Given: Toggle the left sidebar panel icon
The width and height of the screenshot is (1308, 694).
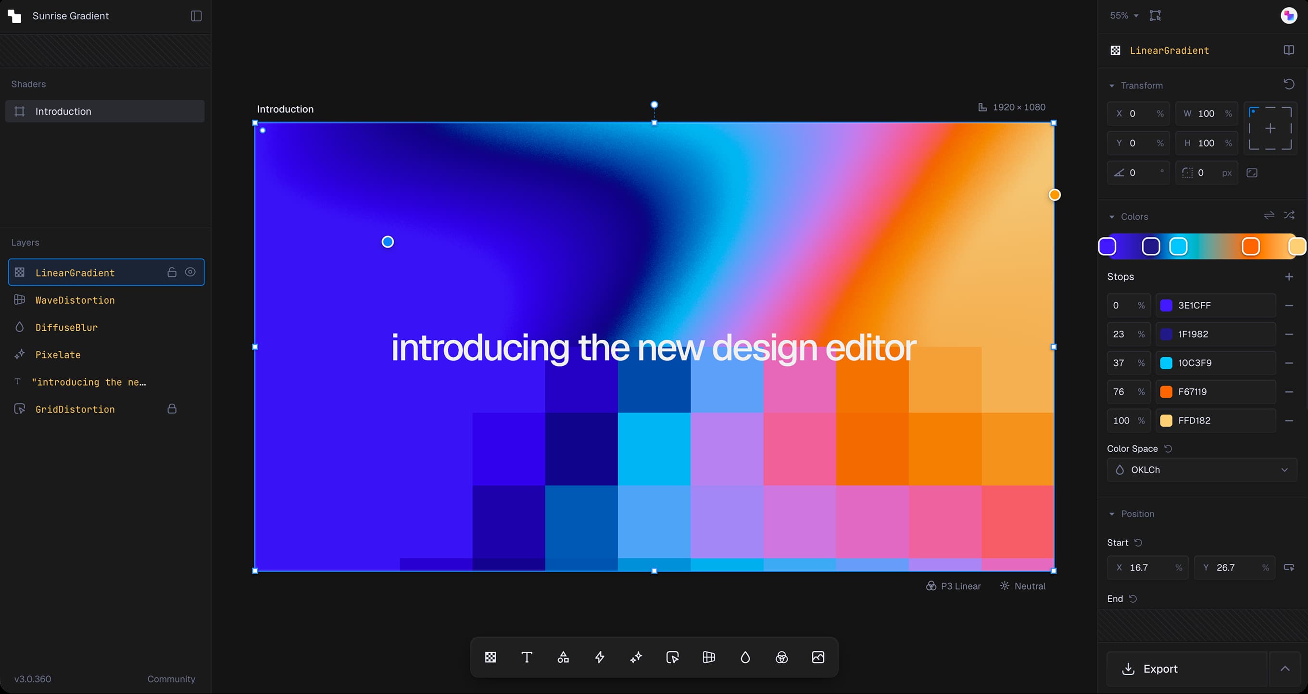Looking at the screenshot, I should tap(196, 16).
